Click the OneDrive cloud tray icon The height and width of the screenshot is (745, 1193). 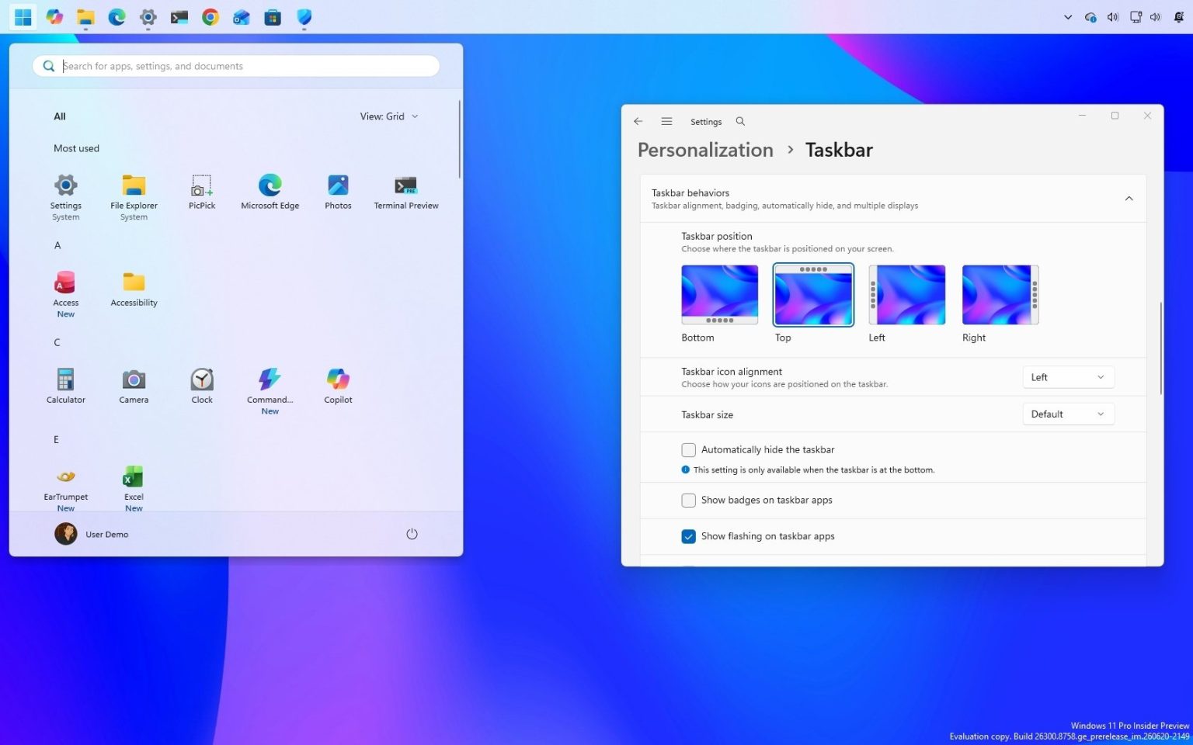click(1090, 17)
